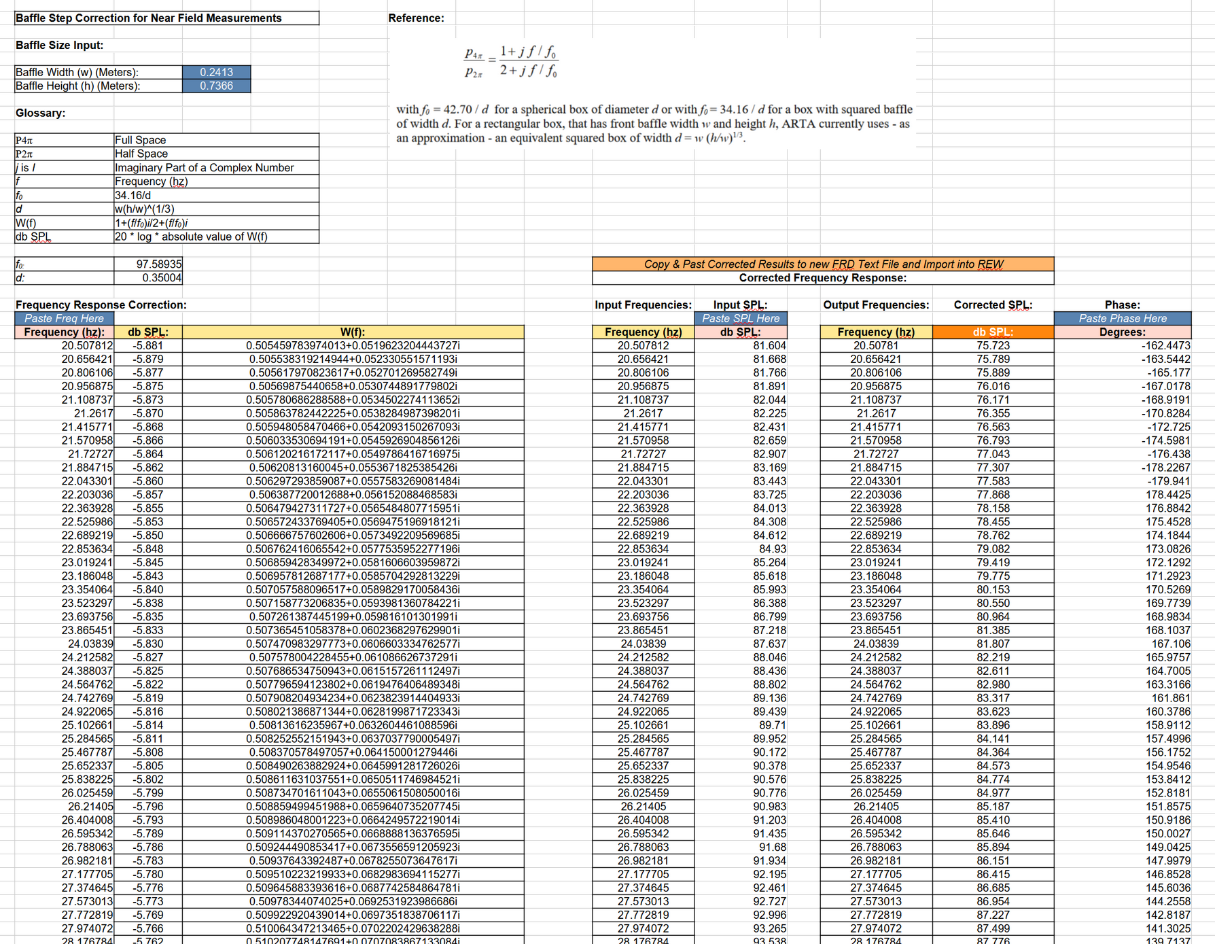Click the yellow 'Frequency (hz):' header in correction table
The image size is (1215, 944).
pyautogui.click(x=64, y=332)
